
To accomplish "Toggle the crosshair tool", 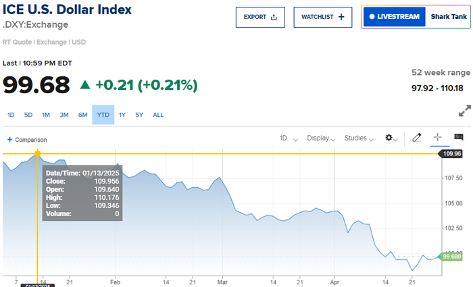I will coord(437,138).
